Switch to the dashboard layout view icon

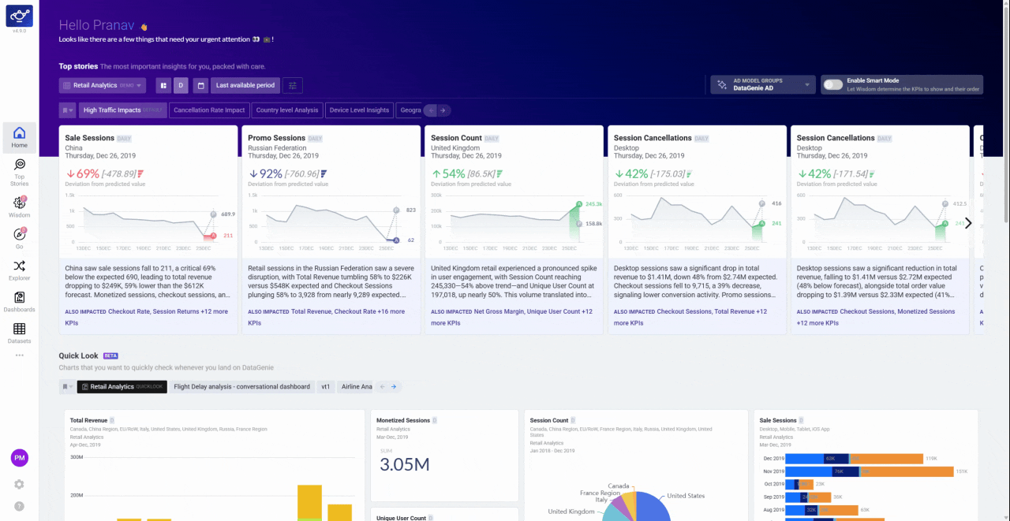coord(163,85)
